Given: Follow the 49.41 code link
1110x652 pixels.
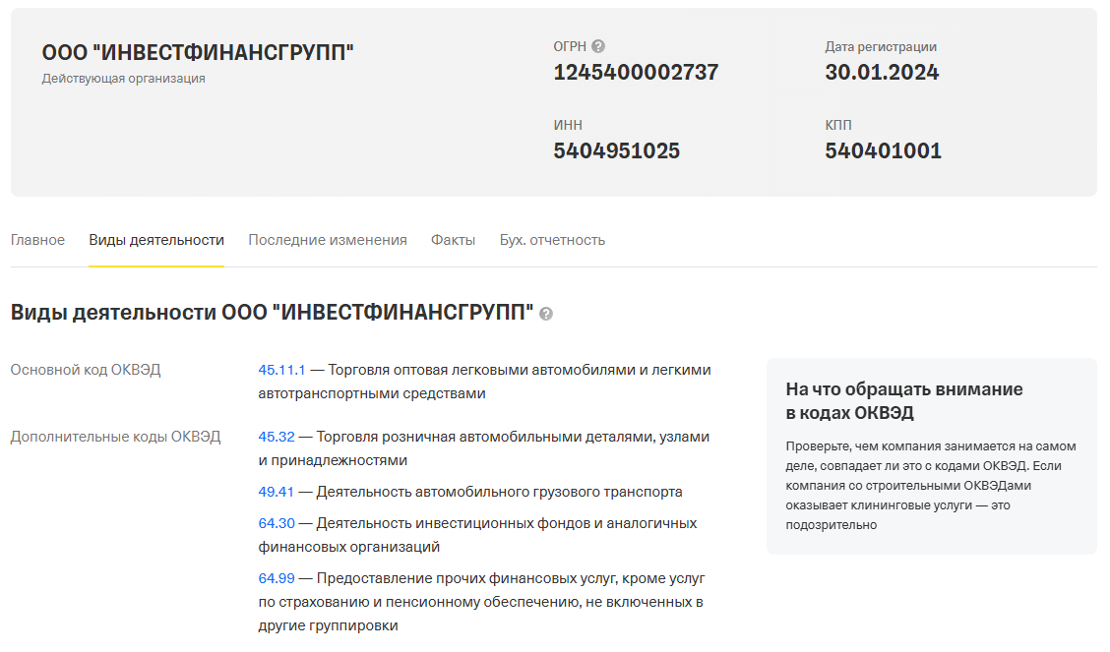Looking at the screenshot, I should (x=277, y=492).
